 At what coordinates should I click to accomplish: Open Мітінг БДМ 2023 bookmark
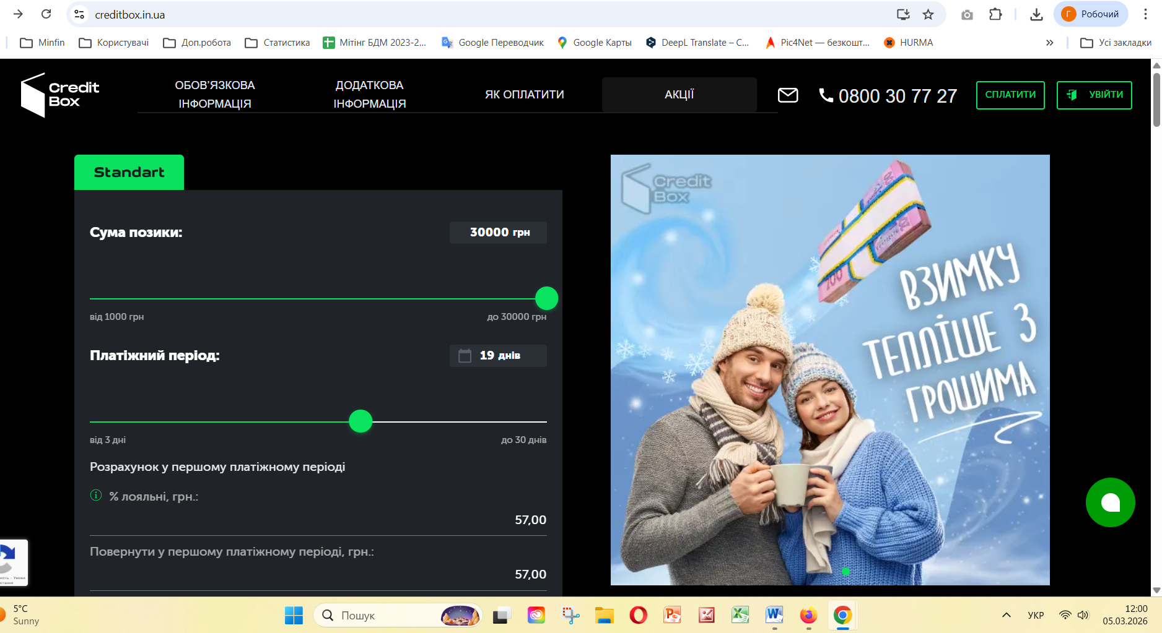375,43
